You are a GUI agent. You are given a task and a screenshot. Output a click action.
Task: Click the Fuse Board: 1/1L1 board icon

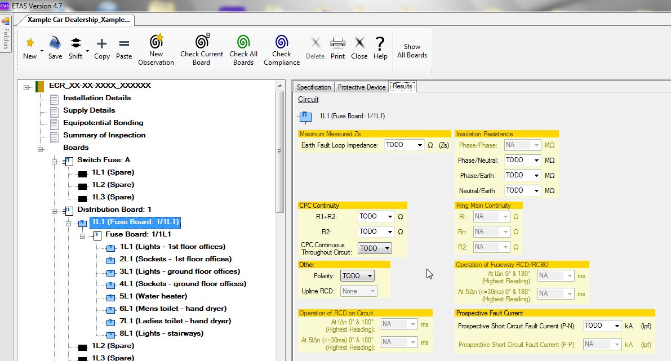click(97, 235)
